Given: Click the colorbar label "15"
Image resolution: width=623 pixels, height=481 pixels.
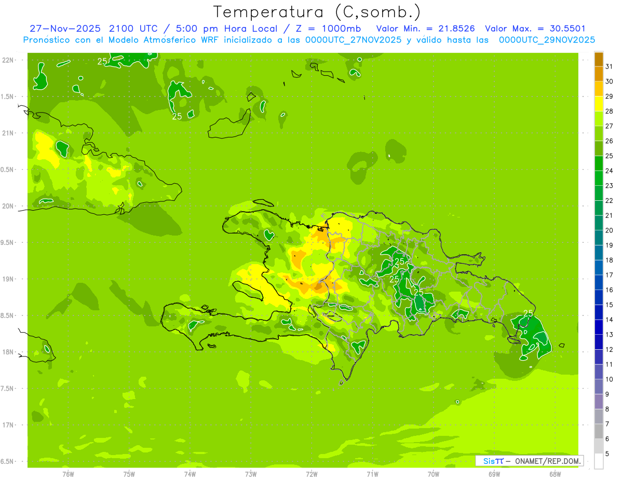Looking at the screenshot, I should 609,305.
